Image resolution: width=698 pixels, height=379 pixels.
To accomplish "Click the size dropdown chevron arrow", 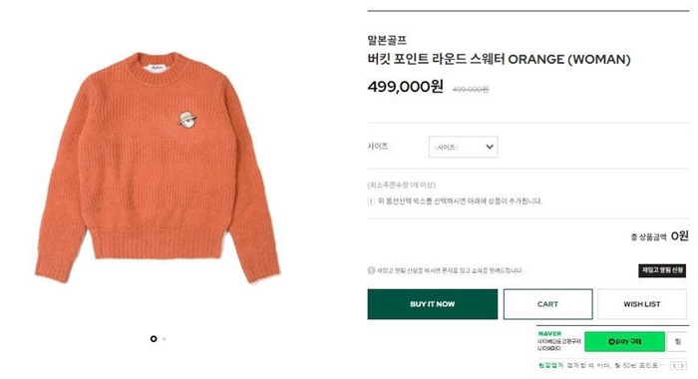I will pyautogui.click(x=490, y=147).
